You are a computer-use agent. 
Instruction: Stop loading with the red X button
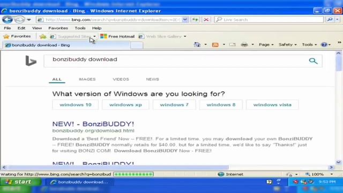(x=206, y=20)
